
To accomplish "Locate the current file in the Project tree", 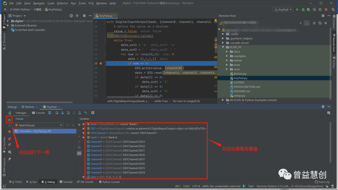I will [71, 16].
